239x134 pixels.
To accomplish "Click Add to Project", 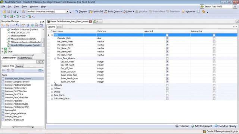I will [x=202, y=126].
